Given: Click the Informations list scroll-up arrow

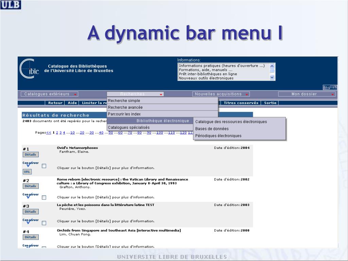Looking at the screenshot, I should point(272,66).
